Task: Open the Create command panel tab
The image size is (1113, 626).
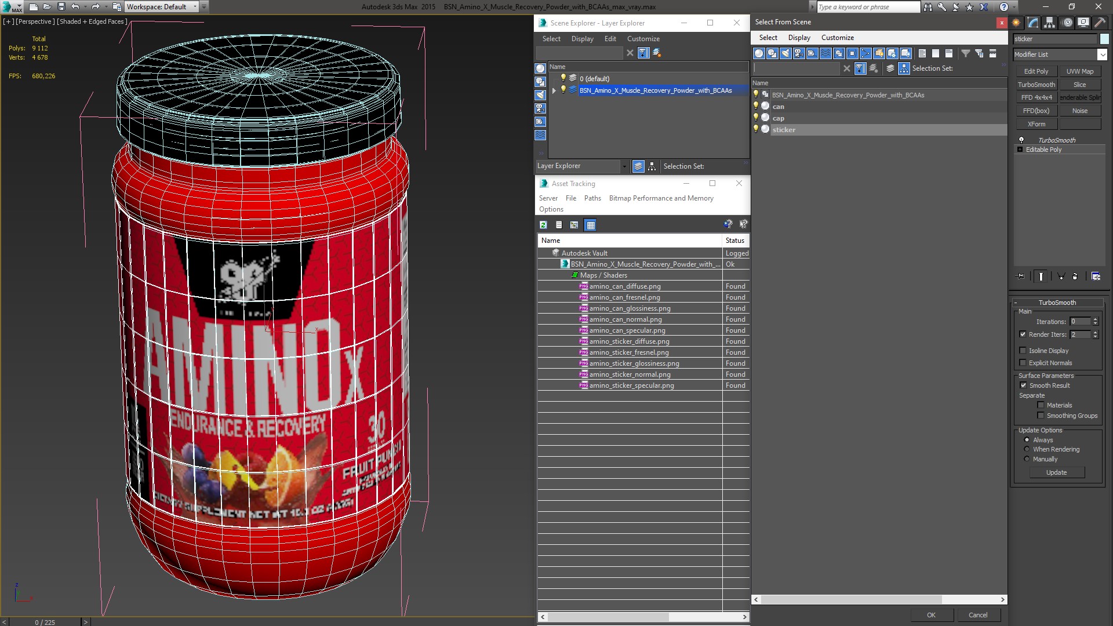Action: (x=1016, y=23)
